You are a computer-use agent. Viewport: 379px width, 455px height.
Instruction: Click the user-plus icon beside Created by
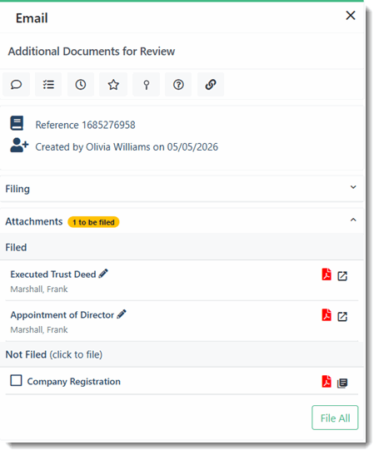pos(19,145)
